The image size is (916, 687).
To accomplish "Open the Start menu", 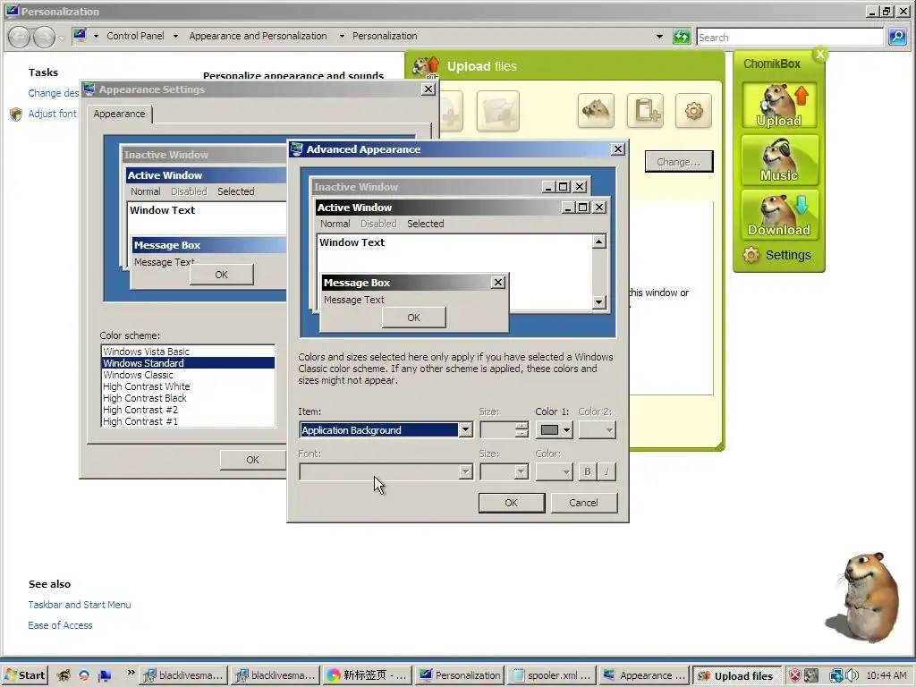I will tap(24, 675).
